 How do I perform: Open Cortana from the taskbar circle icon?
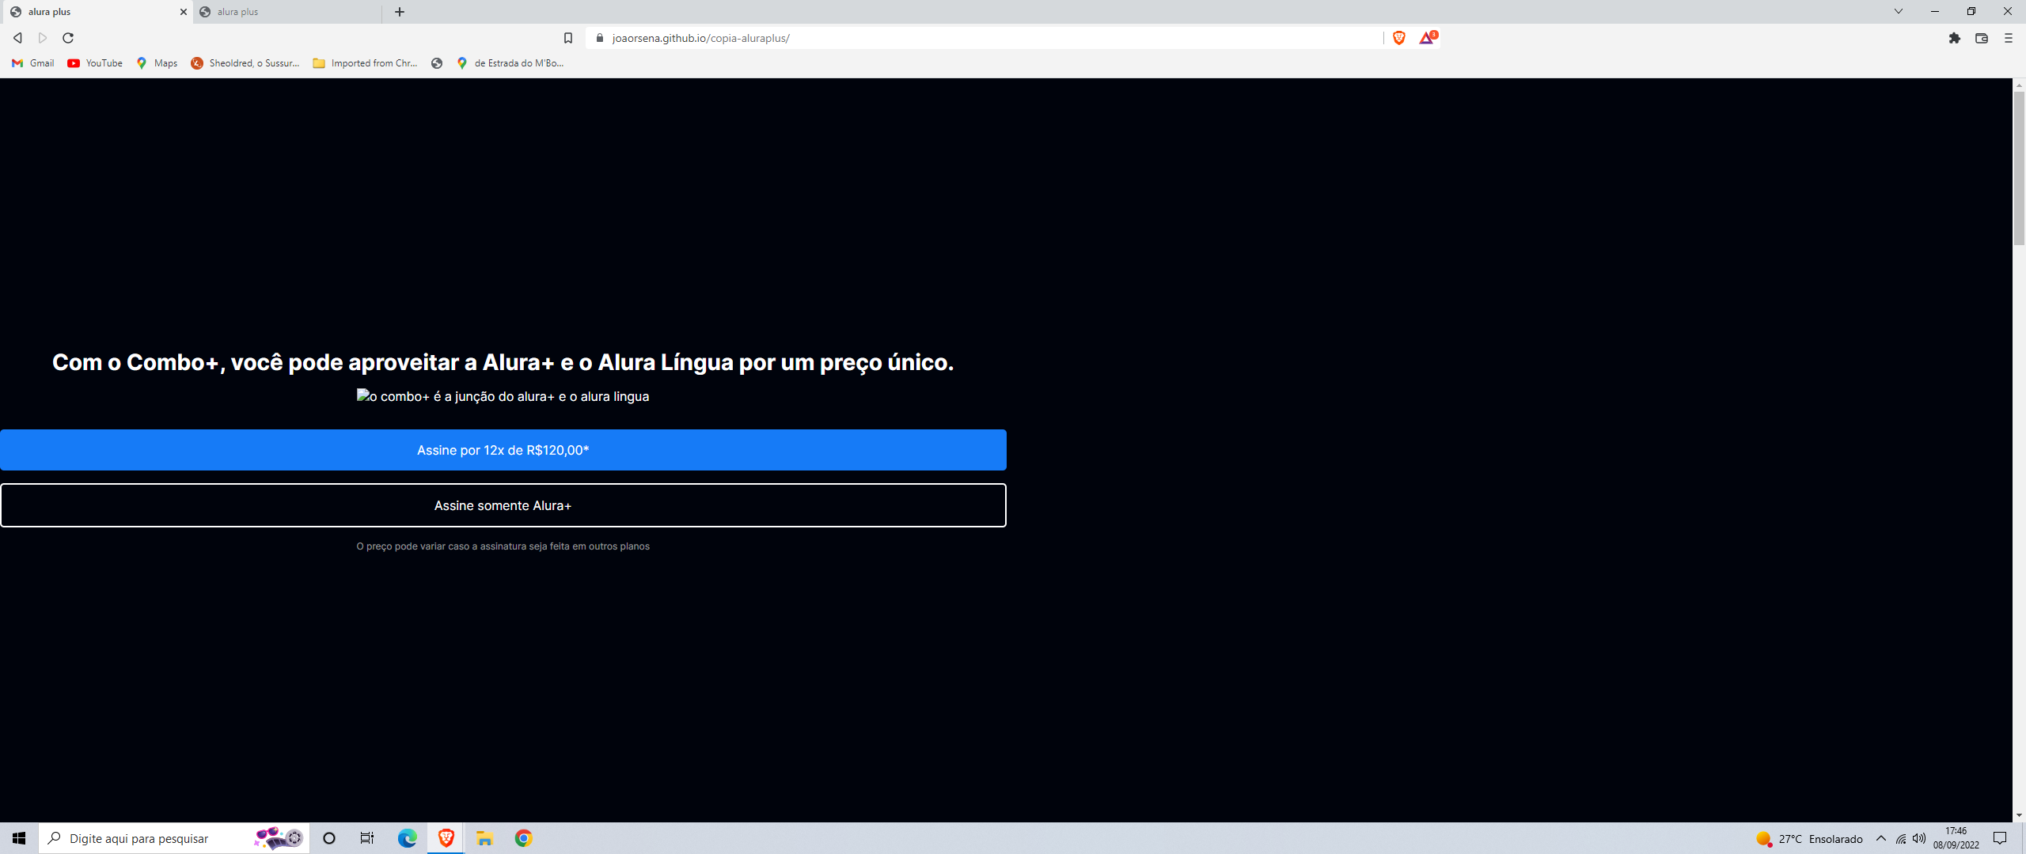[329, 838]
